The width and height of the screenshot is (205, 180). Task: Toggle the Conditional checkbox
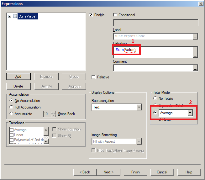coord(115,15)
